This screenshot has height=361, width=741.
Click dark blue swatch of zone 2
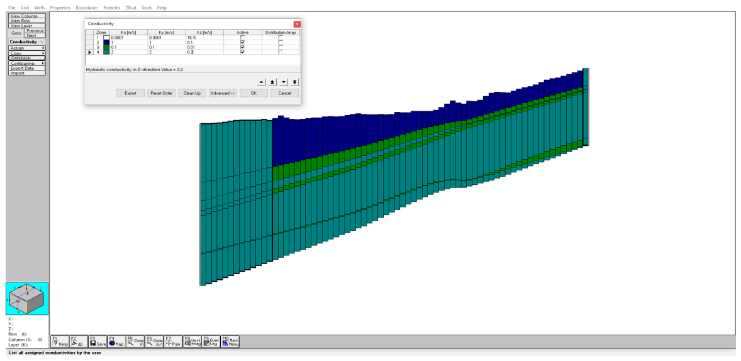pos(106,42)
